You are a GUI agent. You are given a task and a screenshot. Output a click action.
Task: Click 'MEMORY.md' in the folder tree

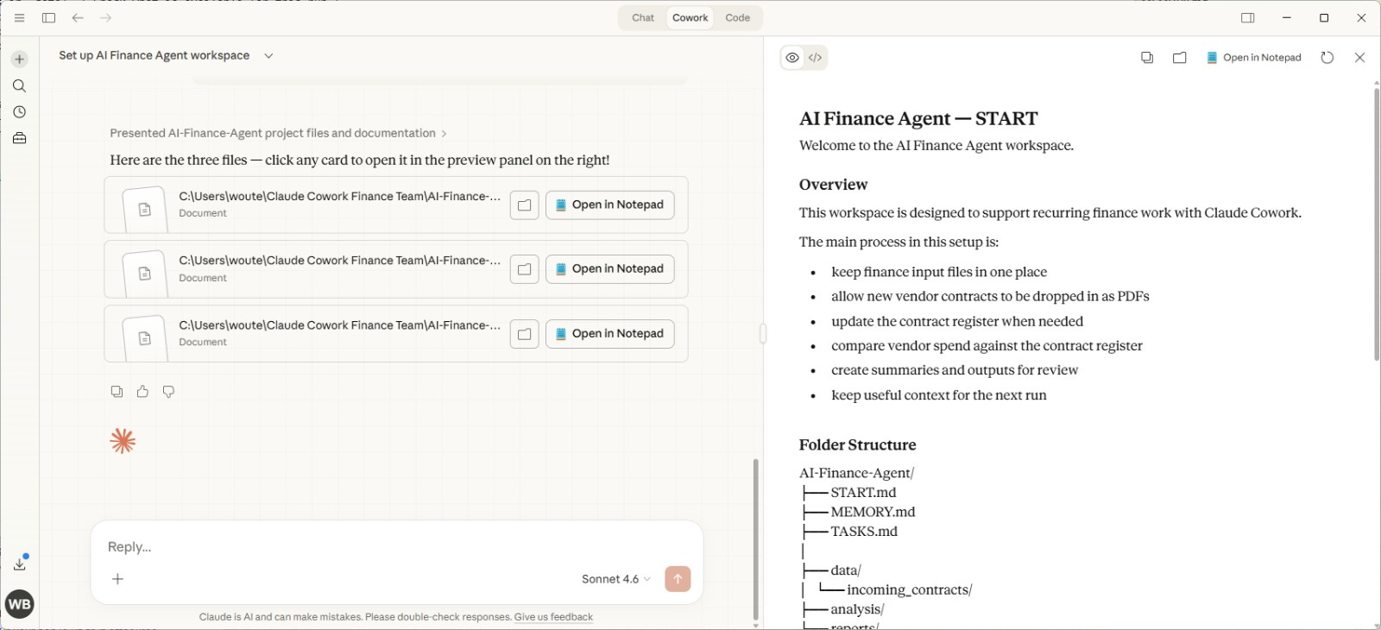873,512
